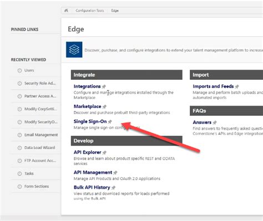
Task: Pin the Integrations link
Action: pyautogui.click(x=104, y=86)
